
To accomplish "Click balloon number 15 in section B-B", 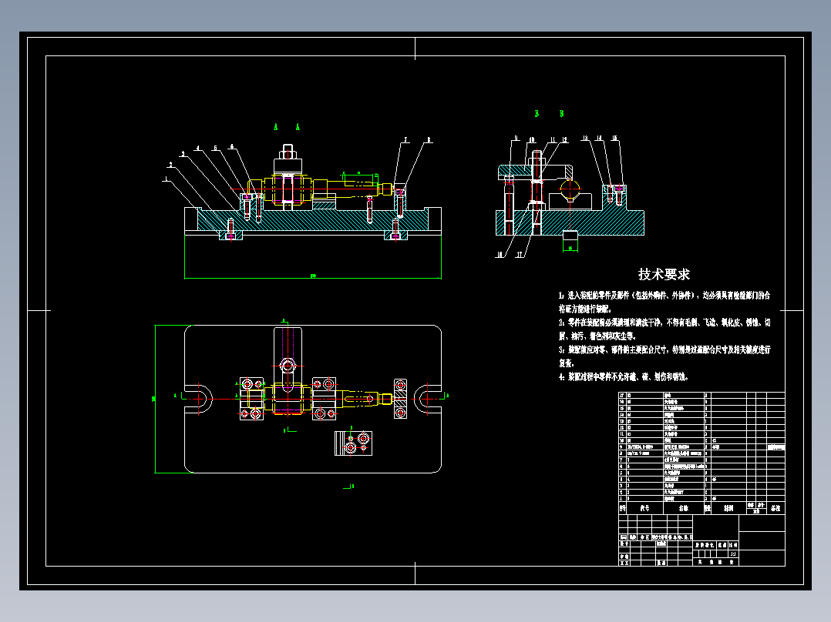I will click(x=614, y=138).
